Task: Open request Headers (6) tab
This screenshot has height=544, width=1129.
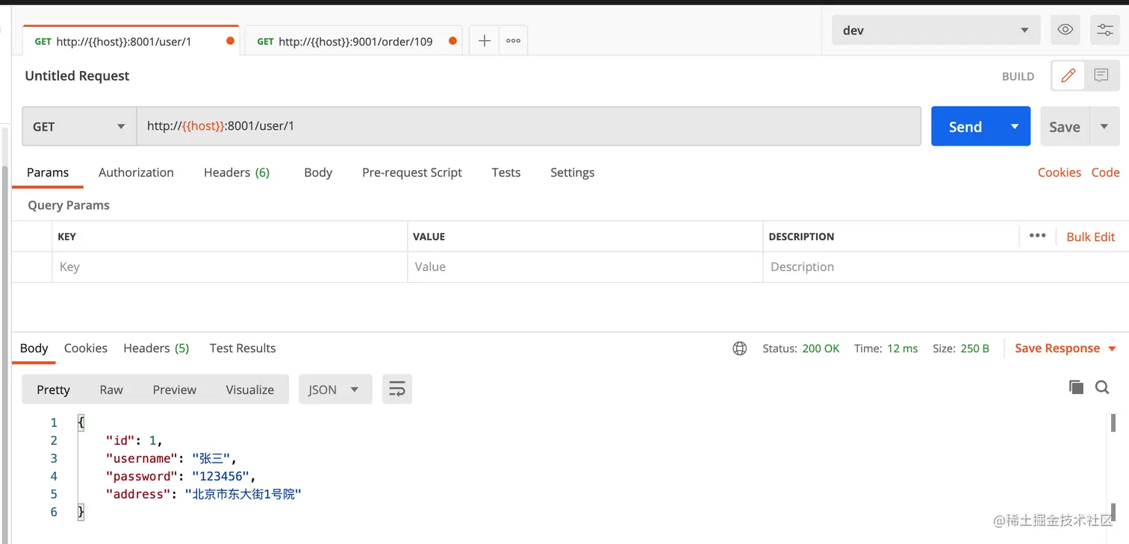Action: coord(237,172)
